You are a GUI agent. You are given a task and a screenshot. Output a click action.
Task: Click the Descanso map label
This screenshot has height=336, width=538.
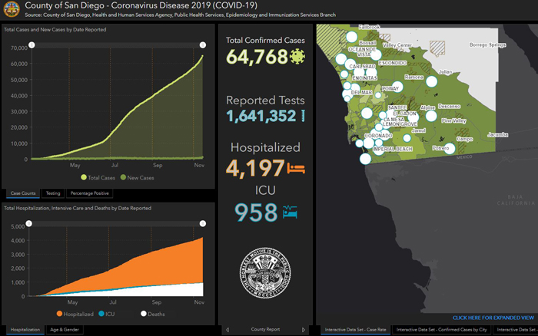coord(449,106)
